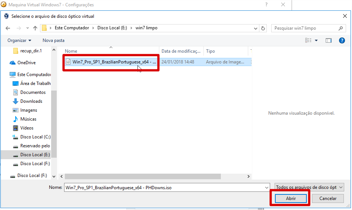Click the Arquivo de Image type cell

click(x=225, y=62)
